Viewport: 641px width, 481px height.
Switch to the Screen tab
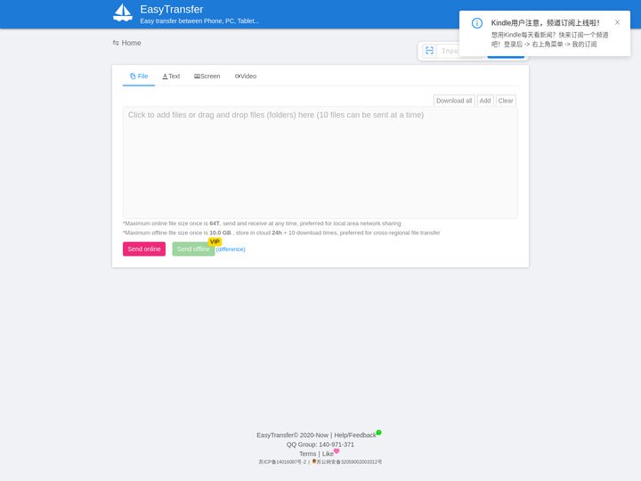coord(207,76)
